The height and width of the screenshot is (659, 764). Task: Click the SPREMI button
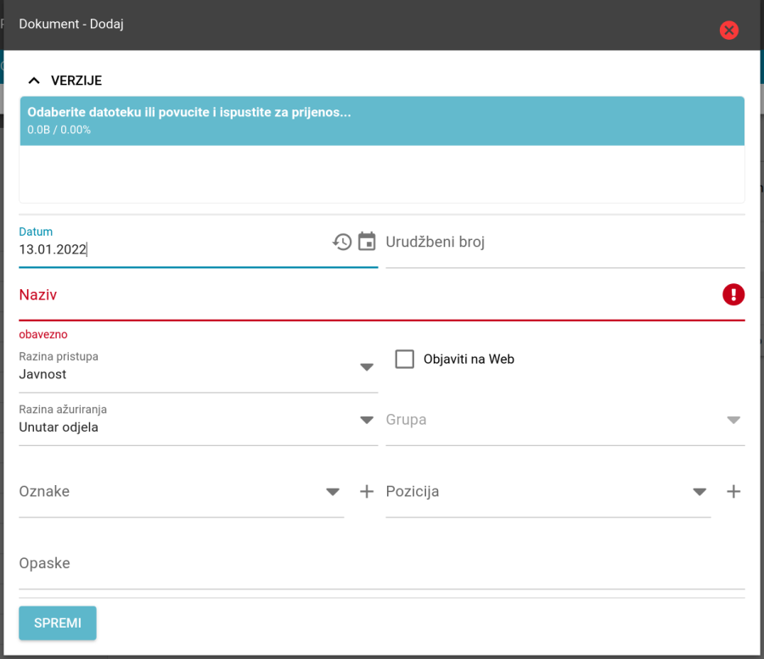(x=58, y=623)
